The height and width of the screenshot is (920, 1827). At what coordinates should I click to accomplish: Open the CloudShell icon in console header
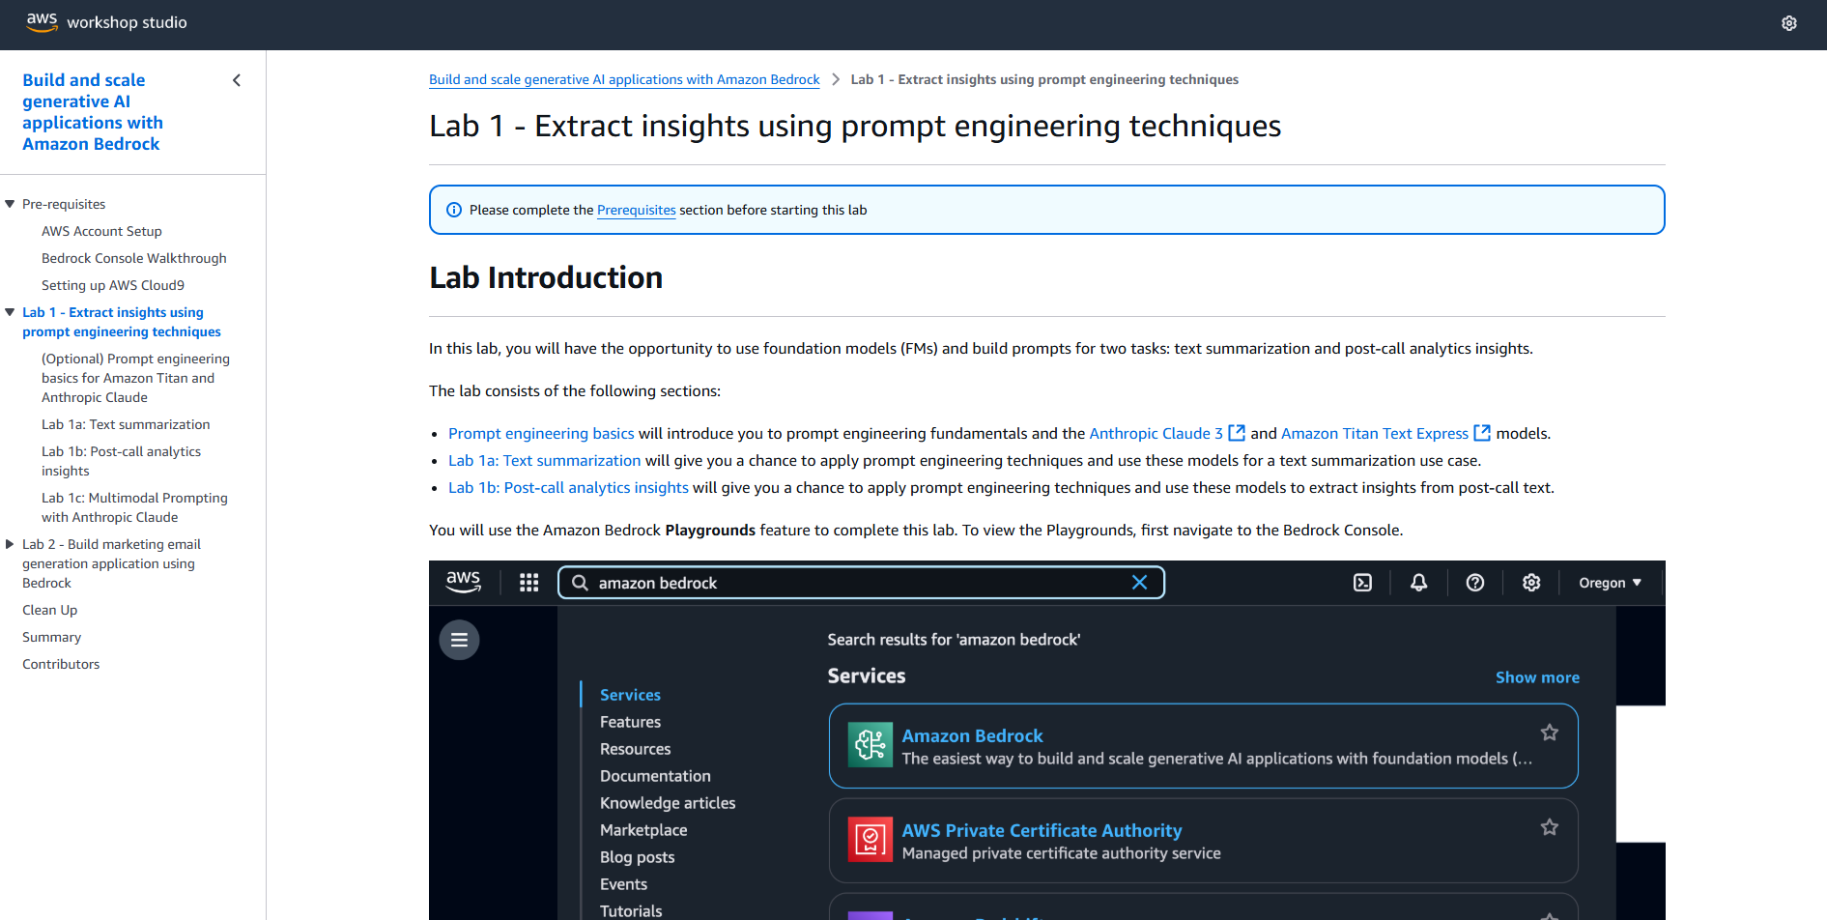click(x=1362, y=583)
